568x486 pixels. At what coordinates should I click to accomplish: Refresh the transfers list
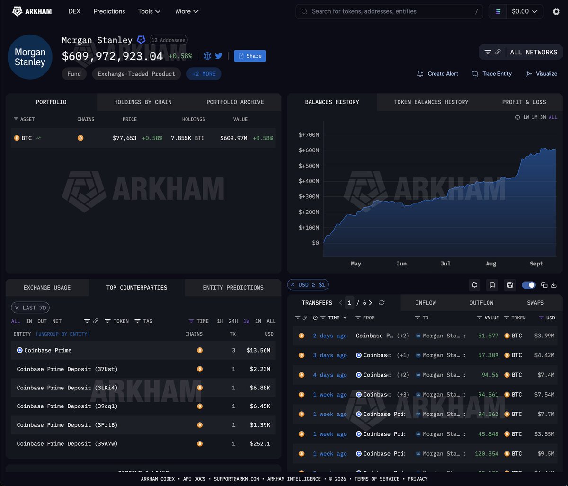coord(382,303)
